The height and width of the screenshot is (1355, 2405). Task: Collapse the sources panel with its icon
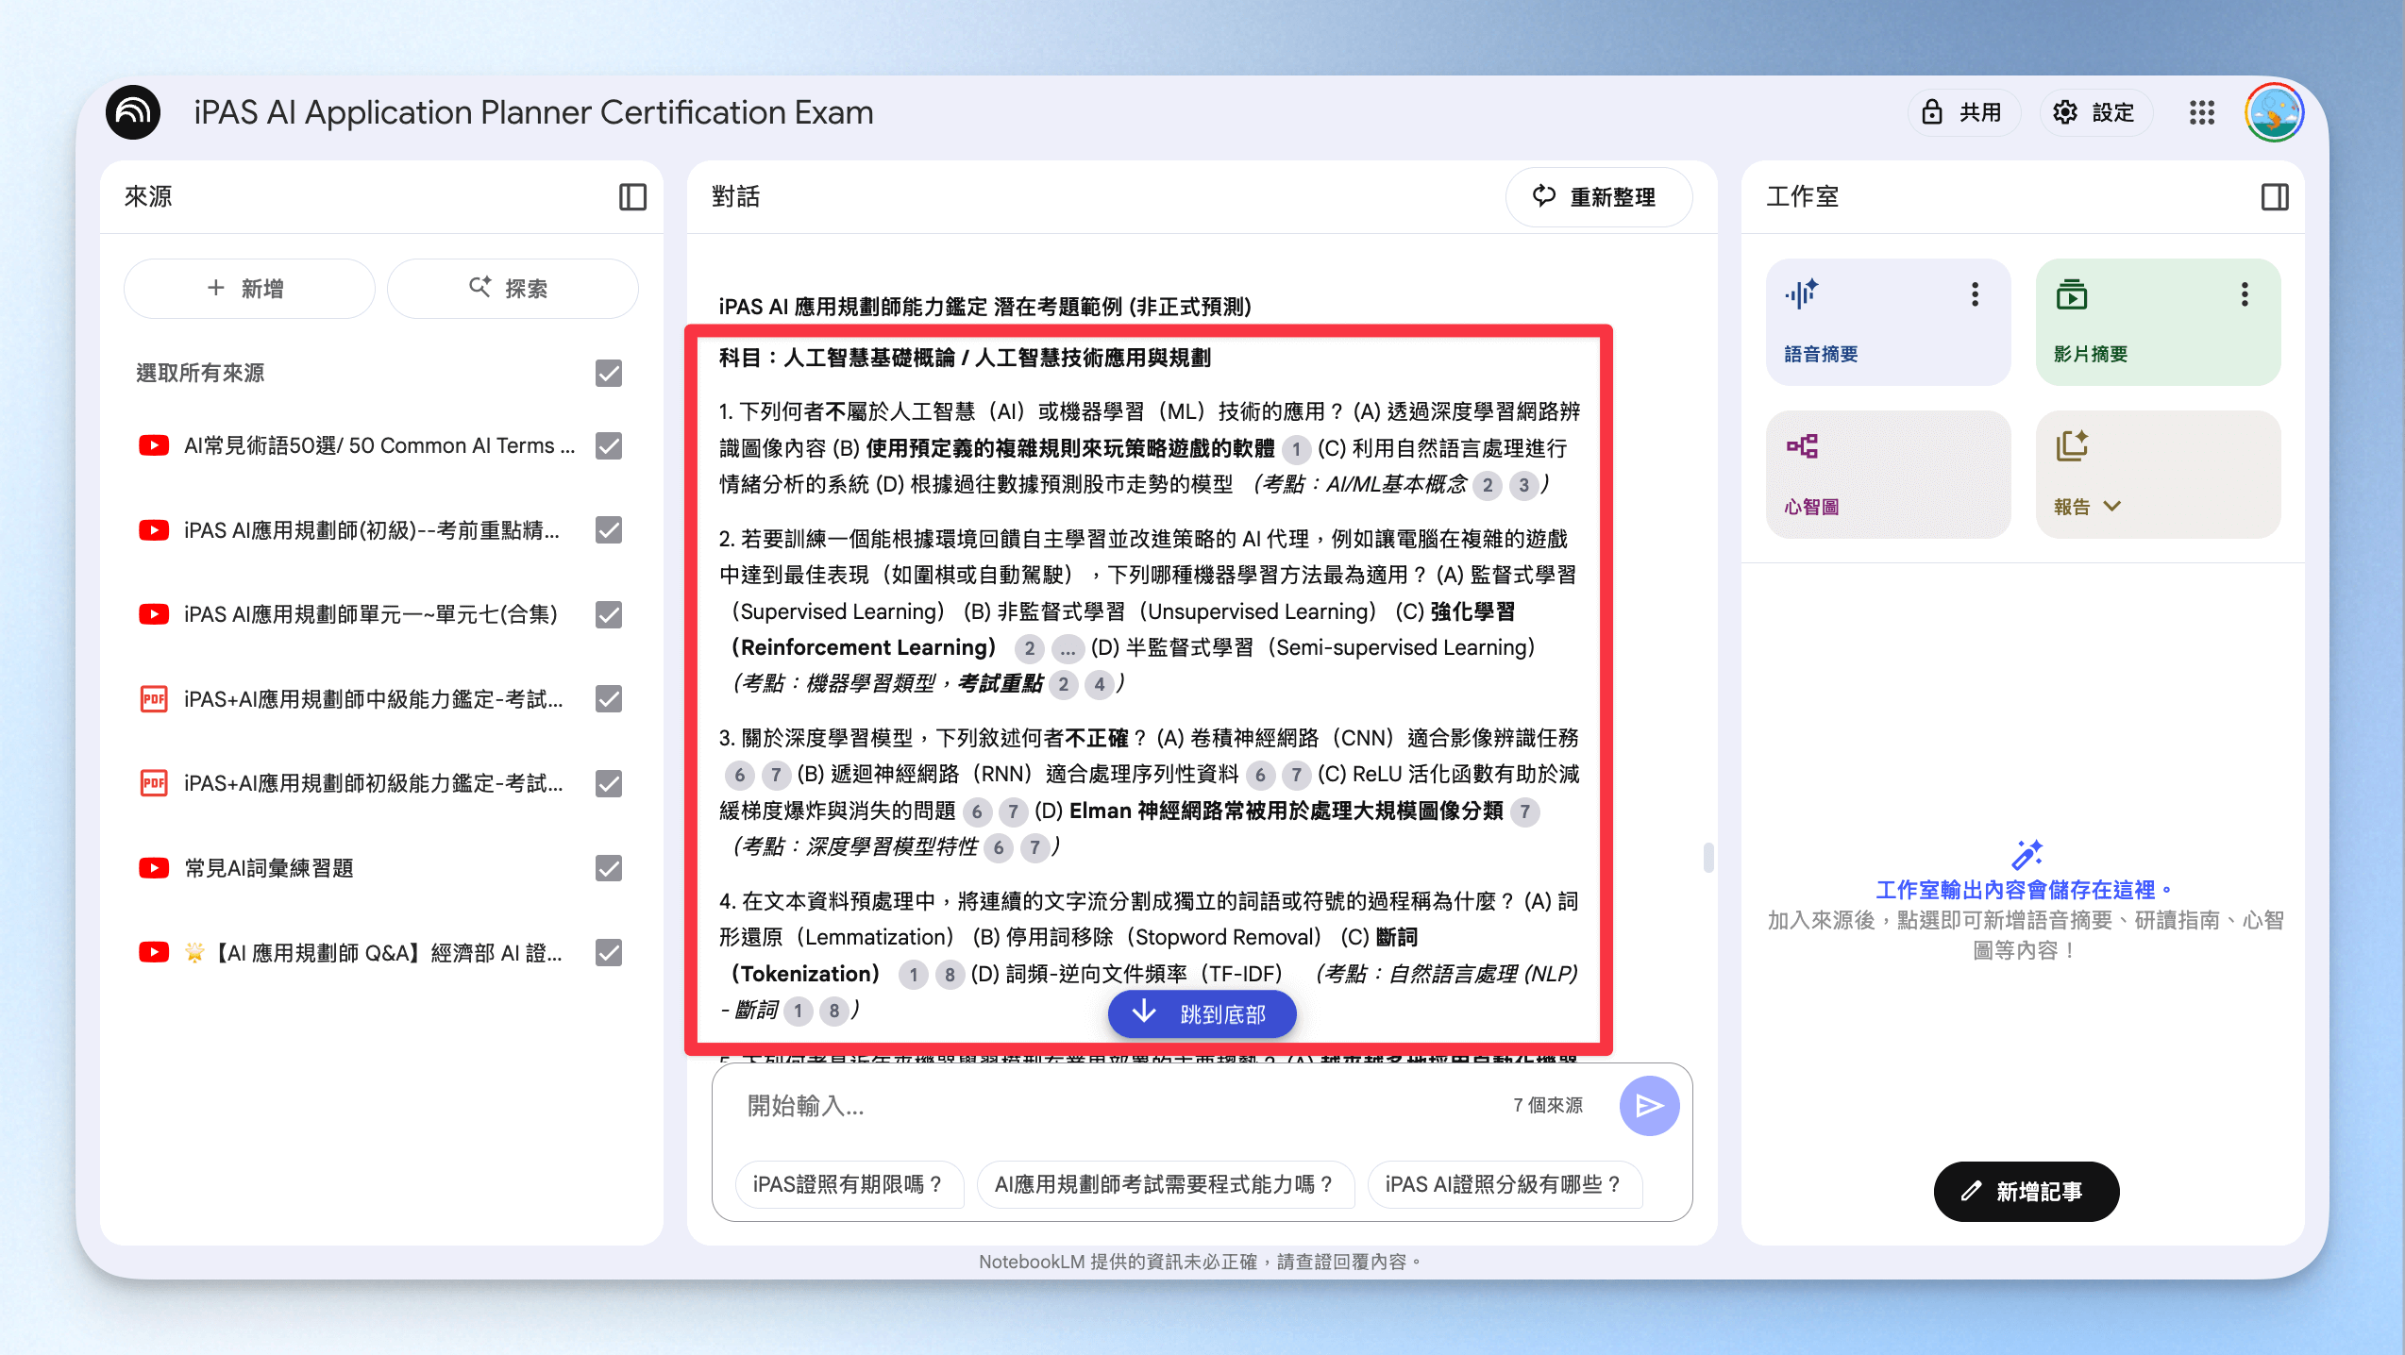(x=632, y=196)
